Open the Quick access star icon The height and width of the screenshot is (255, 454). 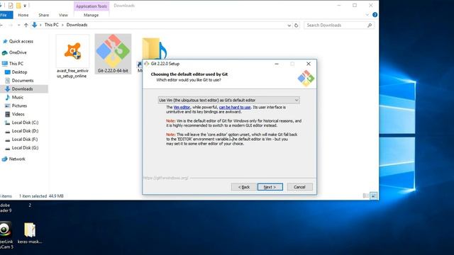[x=5, y=41]
